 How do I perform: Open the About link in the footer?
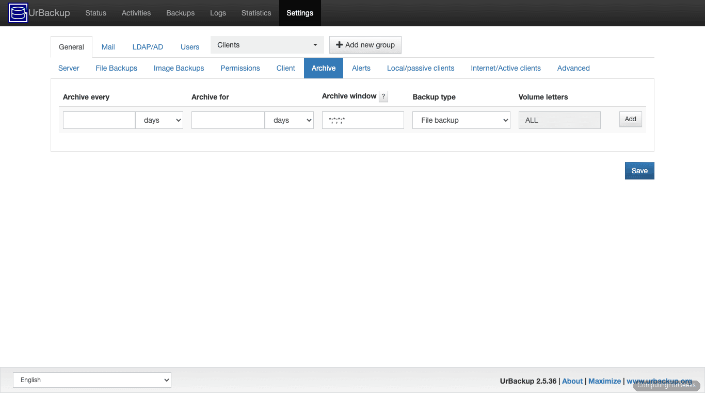pyautogui.click(x=572, y=381)
